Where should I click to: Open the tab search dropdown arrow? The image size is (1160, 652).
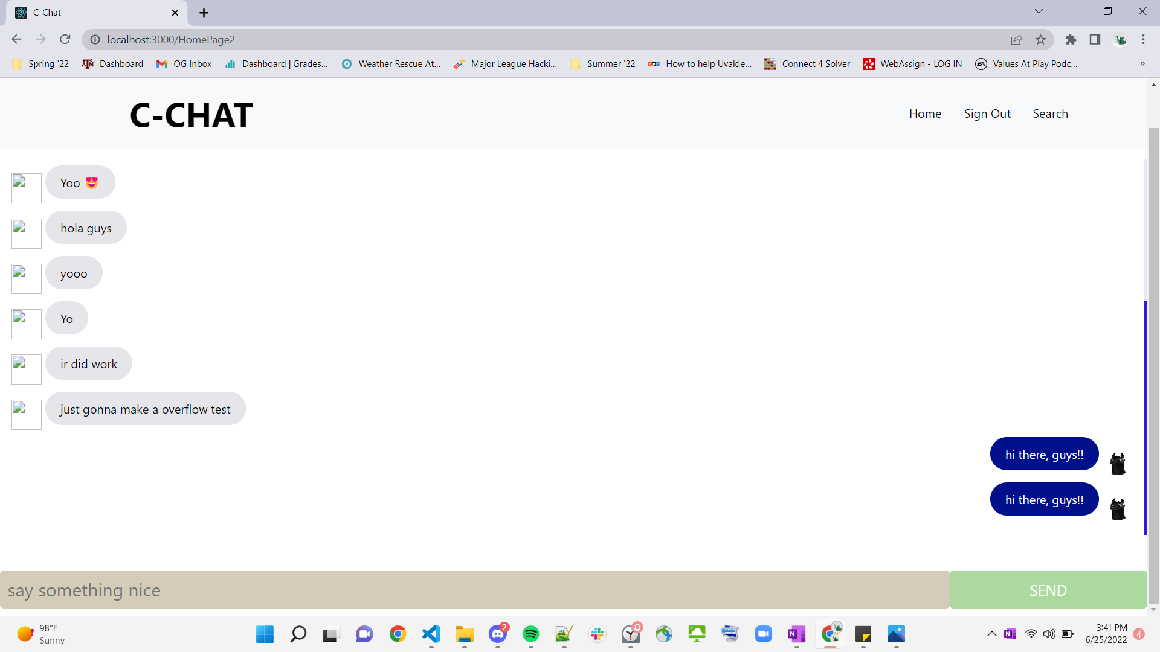(1039, 11)
